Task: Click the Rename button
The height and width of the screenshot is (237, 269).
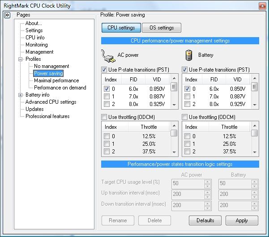Action: pos(118,220)
